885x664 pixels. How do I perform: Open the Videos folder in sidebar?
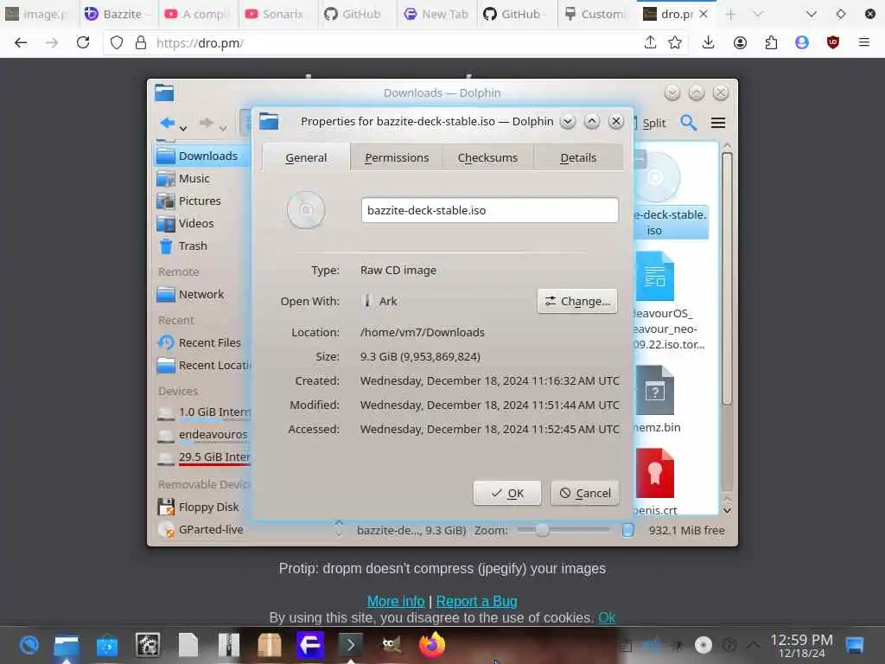tap(202, 224)
